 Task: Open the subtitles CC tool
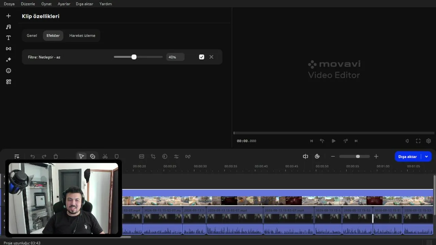tap(142, 157)
